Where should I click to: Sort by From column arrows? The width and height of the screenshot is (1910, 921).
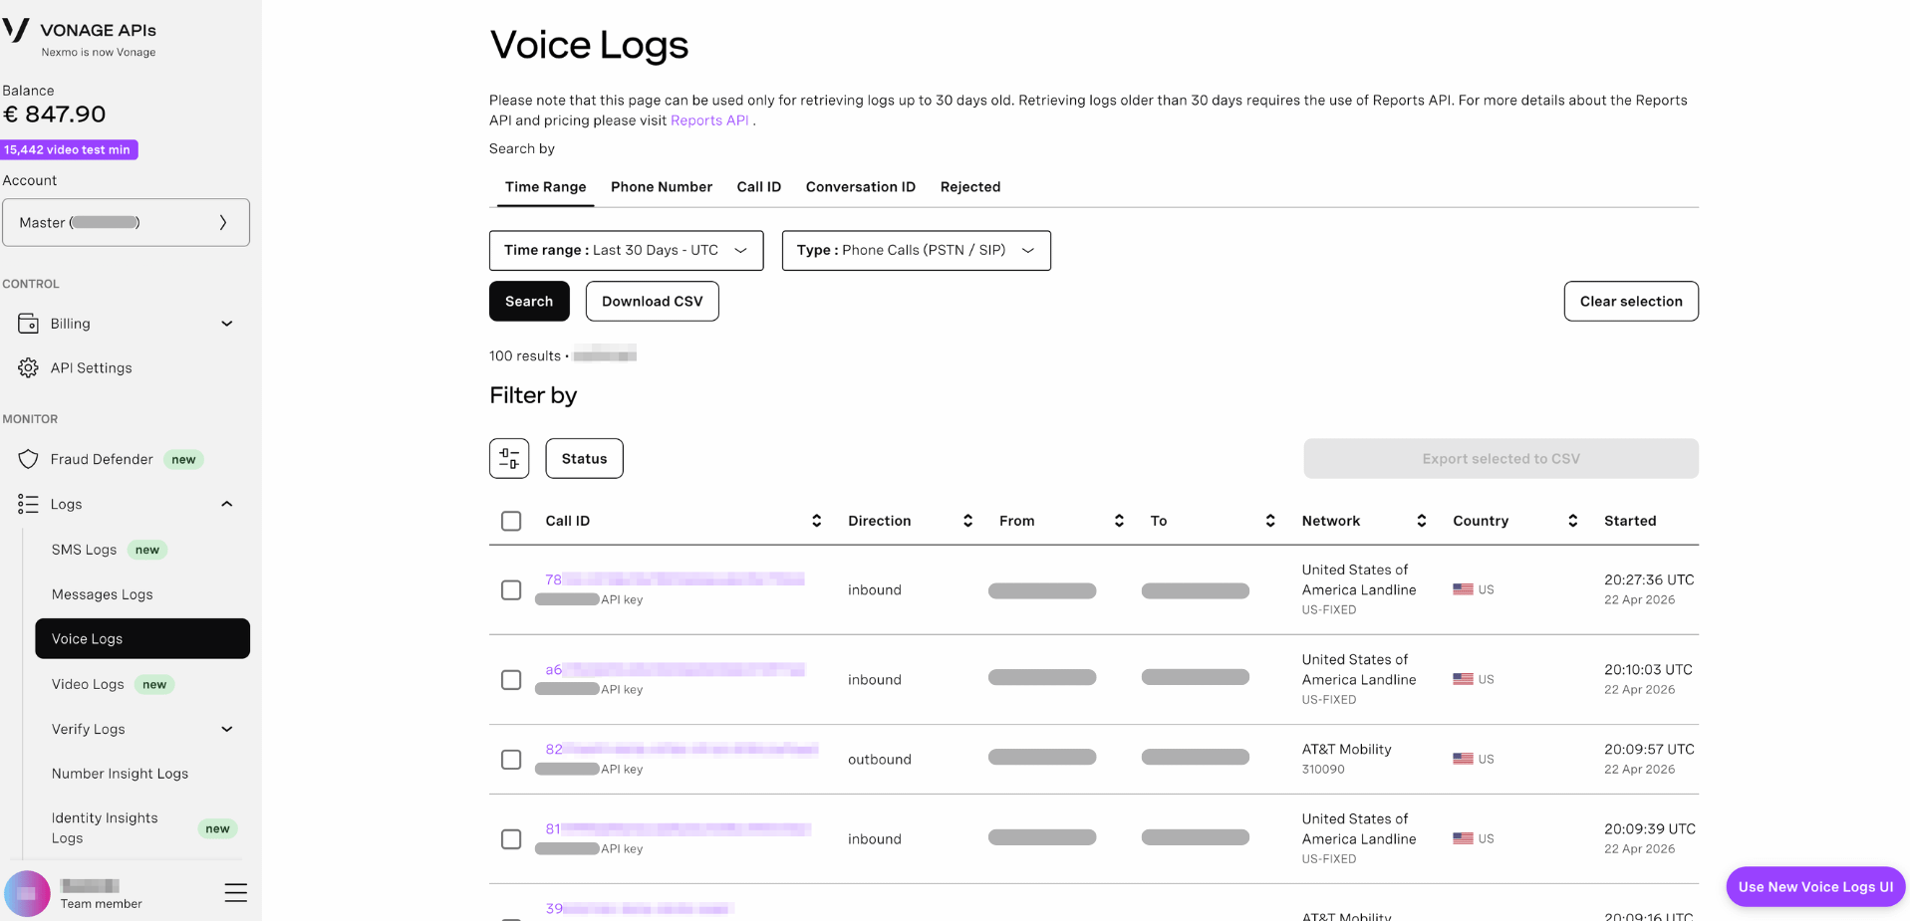click(x=1119, y=521)
